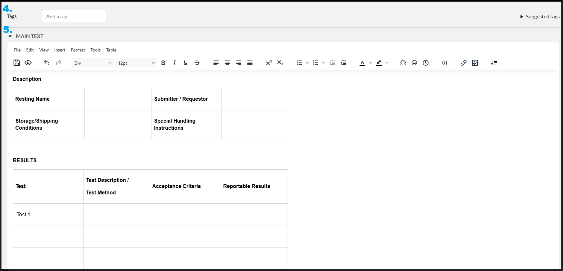The height and width of the screenshot is (271, 563).
Task: Open the Insert menu
Action: 60,50
